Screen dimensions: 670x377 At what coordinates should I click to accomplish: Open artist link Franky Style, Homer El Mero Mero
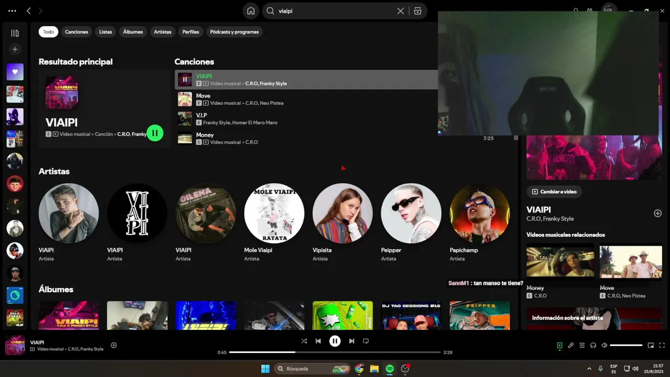(x=240, y=123)
